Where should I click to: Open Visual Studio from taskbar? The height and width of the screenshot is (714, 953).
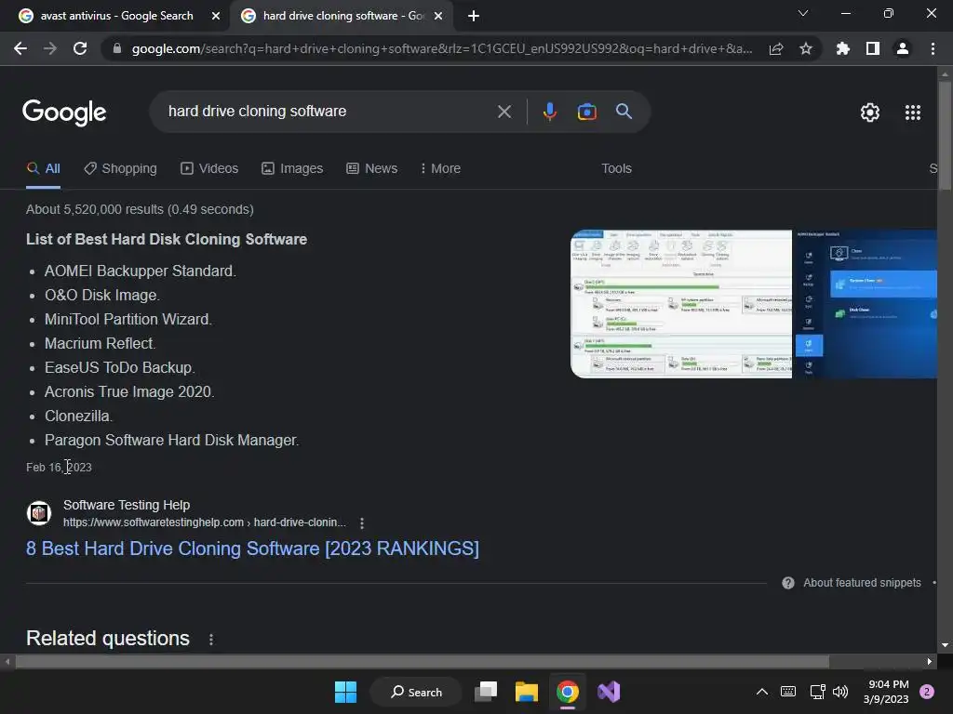[609, 692]
